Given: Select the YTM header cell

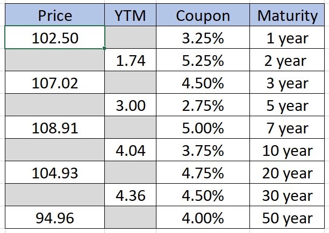Looking at the screenshot, I should [x=131, y=16].
